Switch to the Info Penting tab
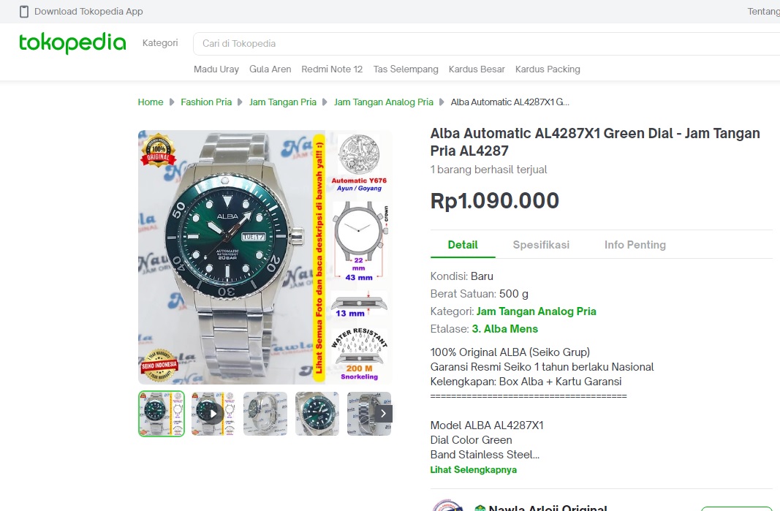 (x=635, y=245)
